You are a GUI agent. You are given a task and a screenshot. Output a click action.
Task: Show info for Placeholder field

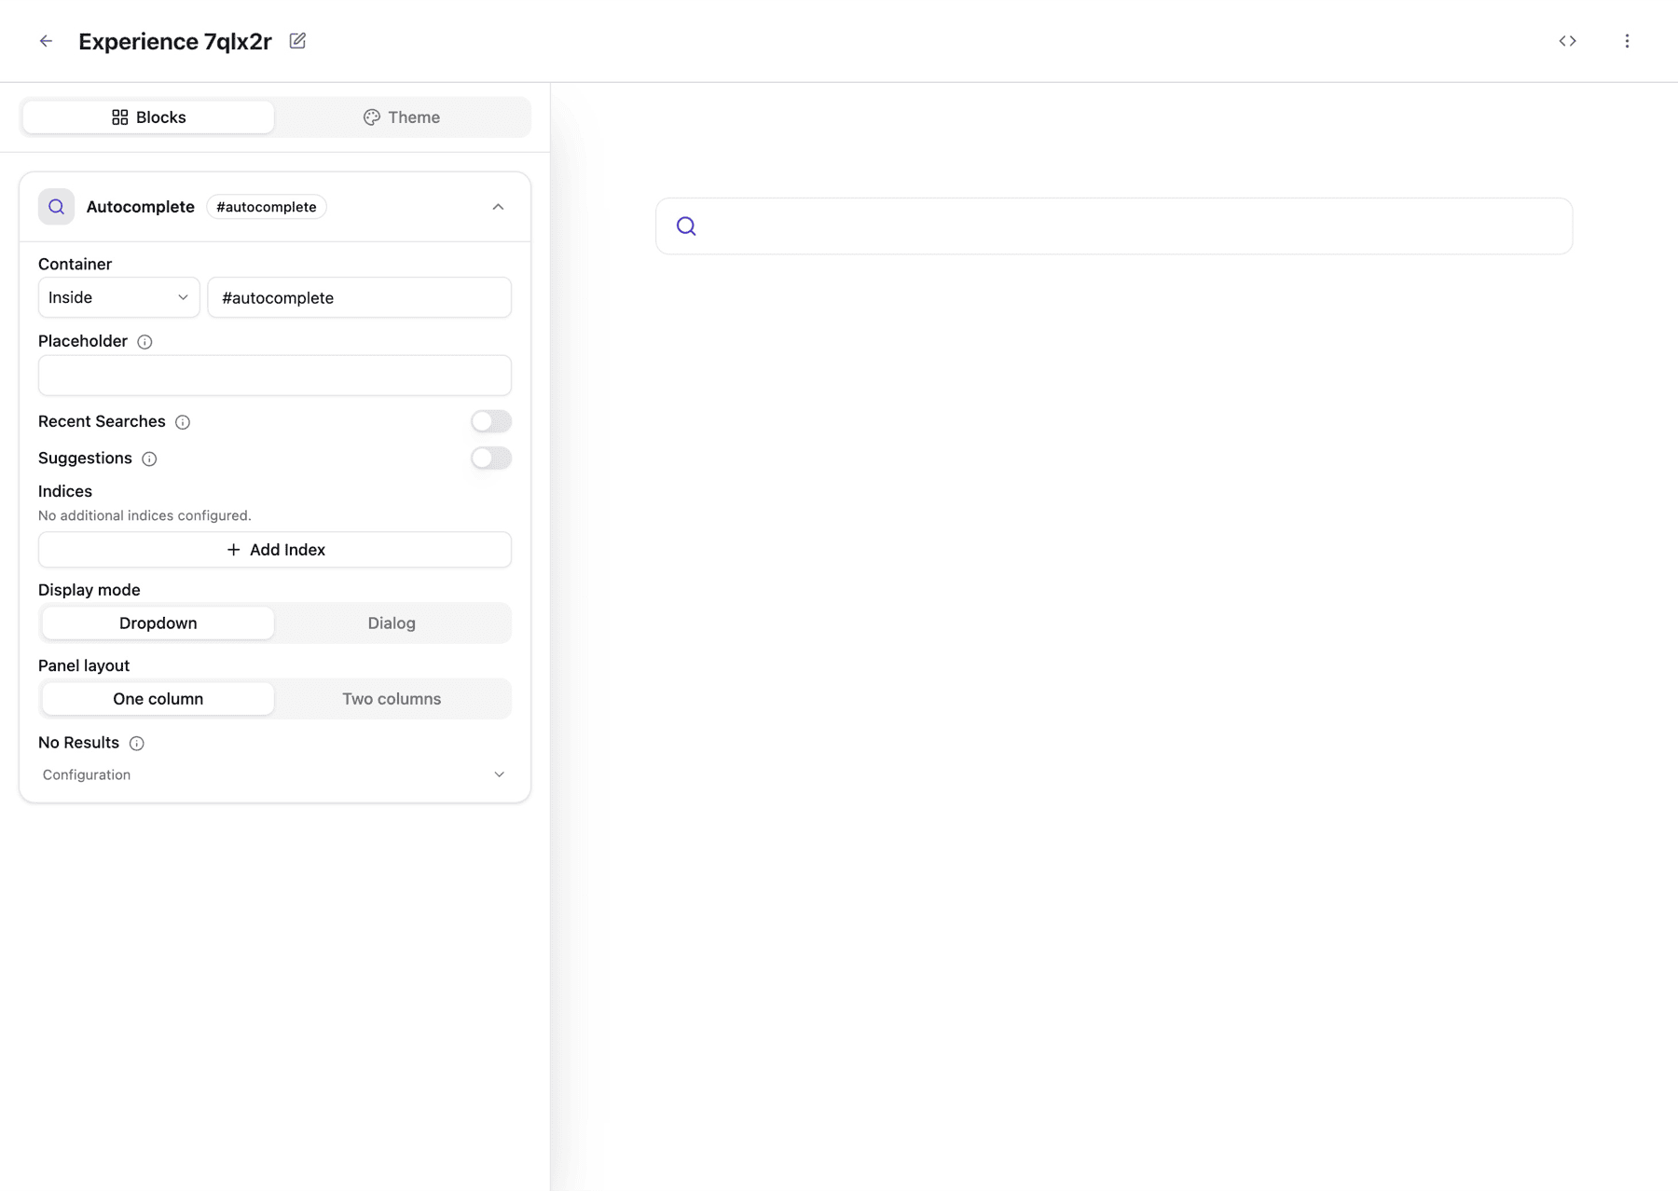tap(144, 342)
